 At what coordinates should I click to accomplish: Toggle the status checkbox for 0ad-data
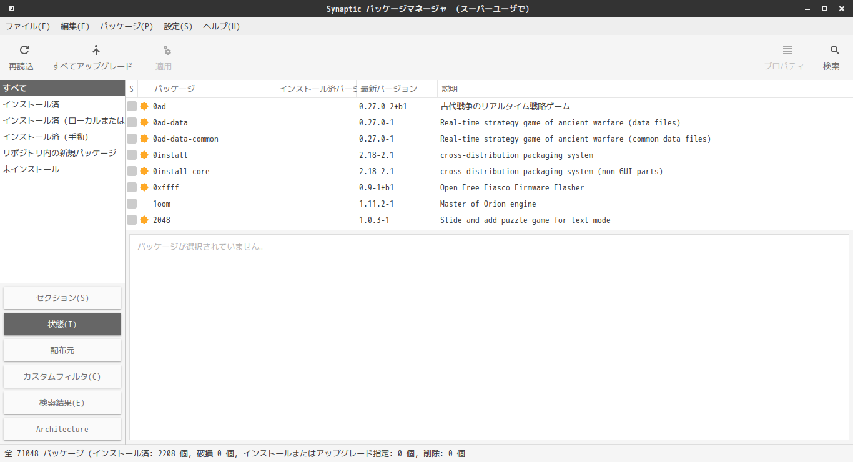132,122
